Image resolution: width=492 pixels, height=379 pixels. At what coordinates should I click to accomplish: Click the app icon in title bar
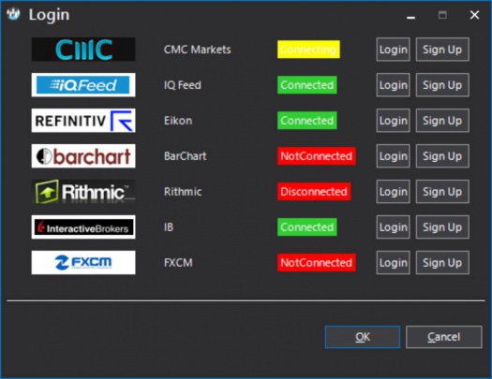(x=13, y=14)
